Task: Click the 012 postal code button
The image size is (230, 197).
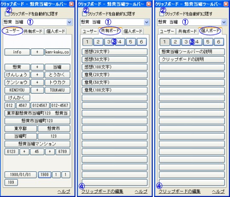Action: (x=10, y=106)
